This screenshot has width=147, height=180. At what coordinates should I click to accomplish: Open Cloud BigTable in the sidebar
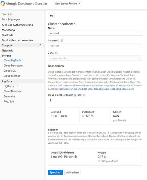(12, 60)
